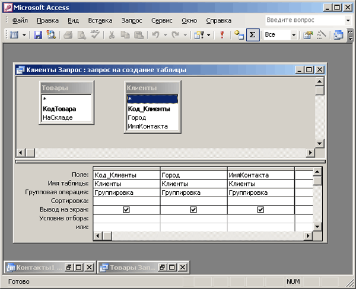The image size is (356, 289).
Task: Open the Правка menu
Action: 47,20
